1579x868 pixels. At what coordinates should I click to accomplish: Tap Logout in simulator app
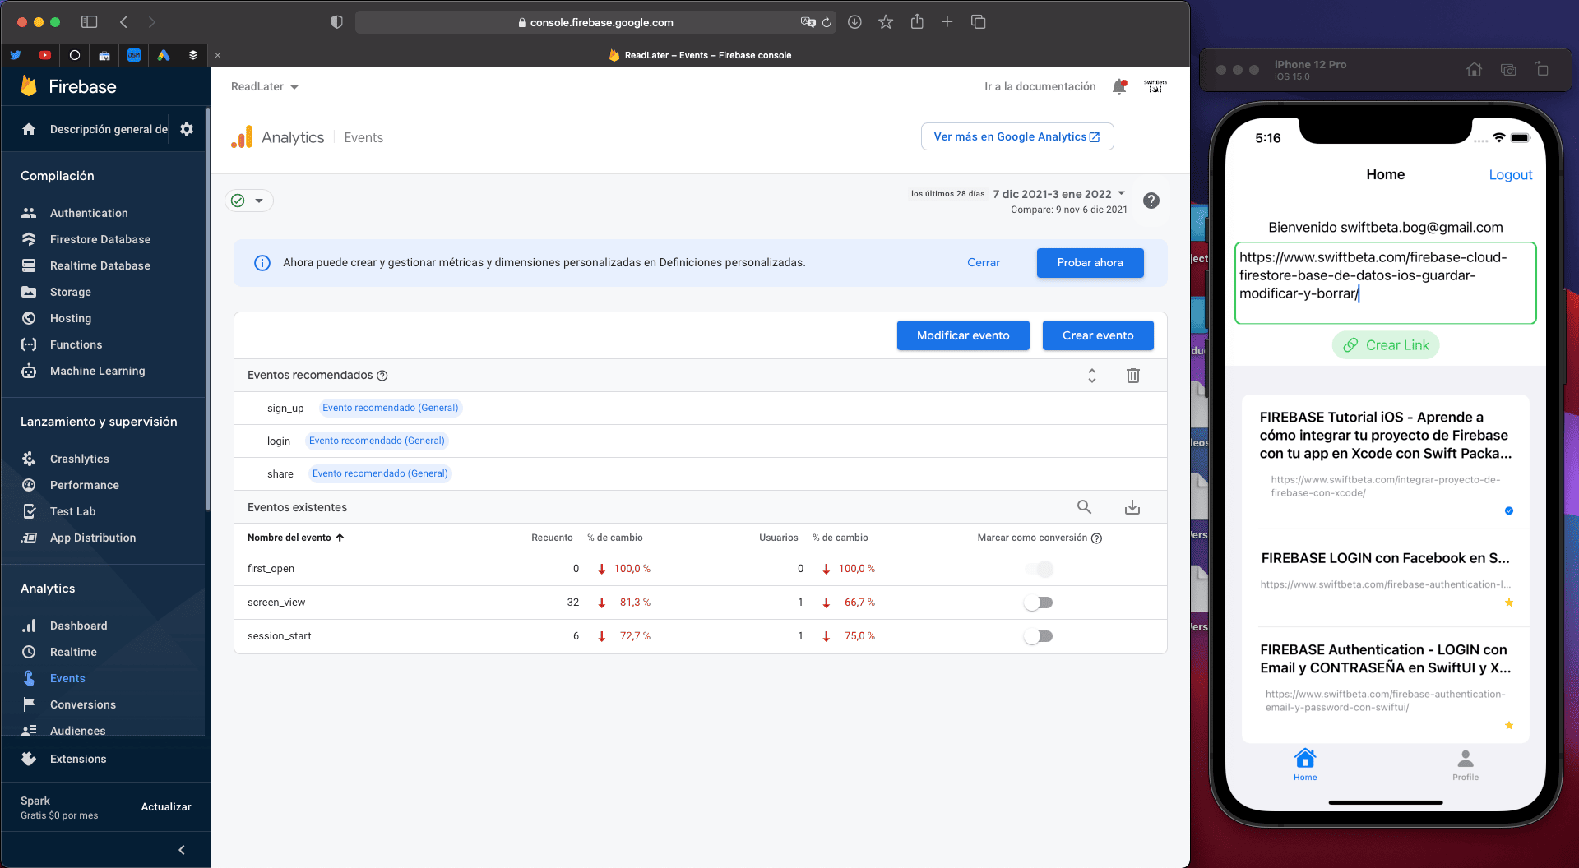pos(1511,174)
